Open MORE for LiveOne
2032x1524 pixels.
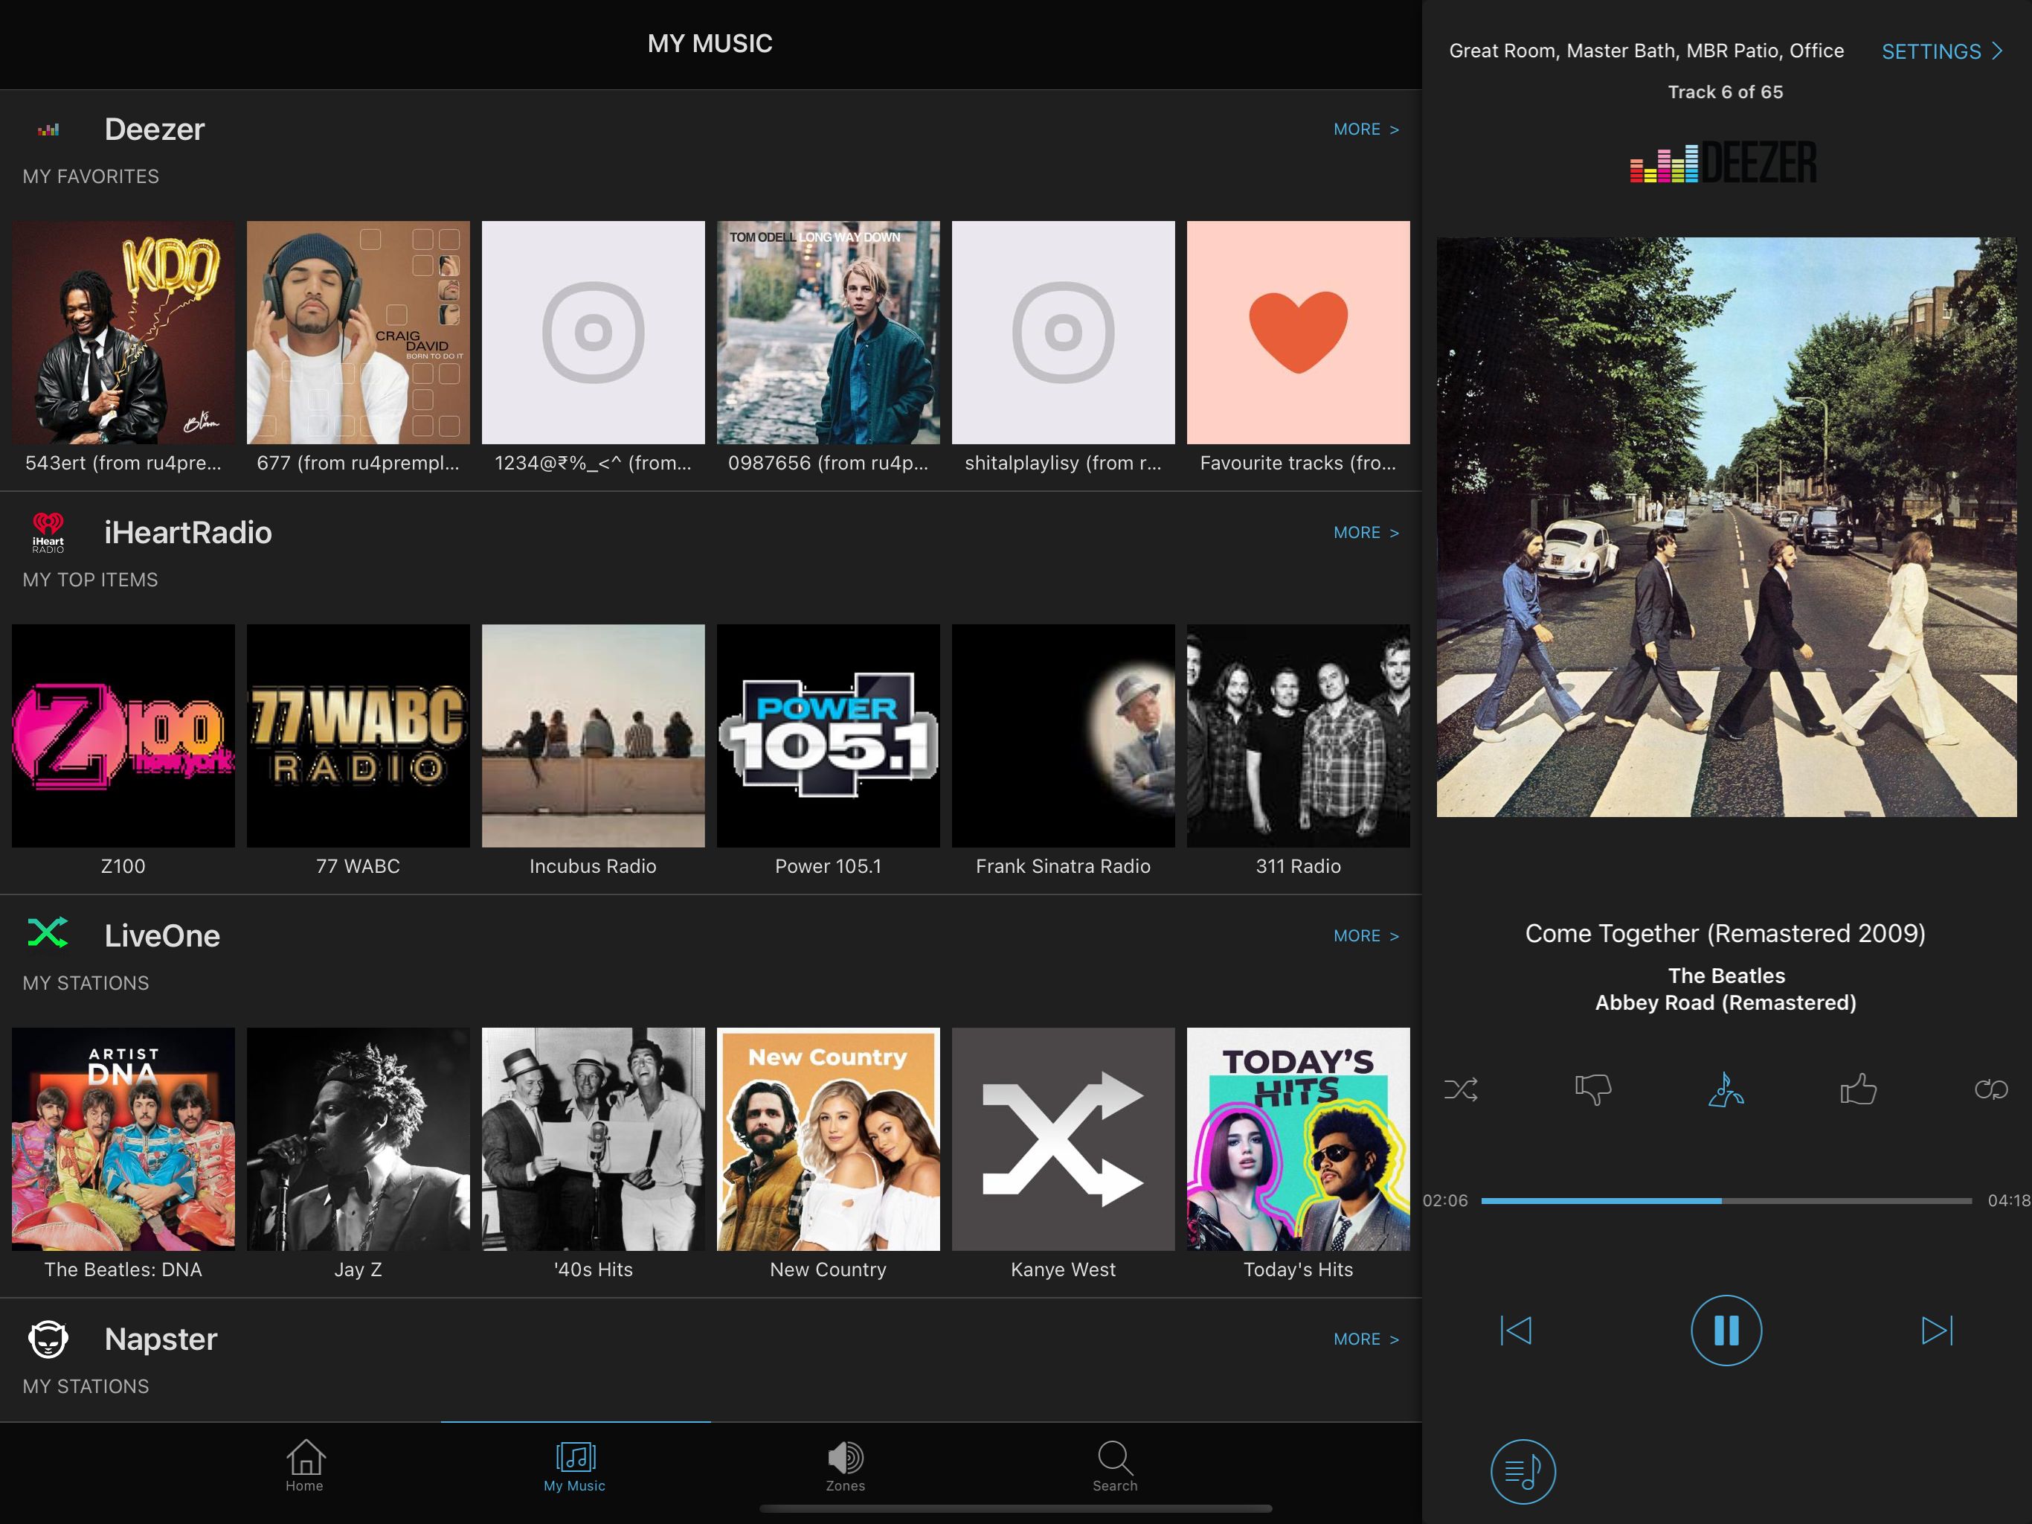pos(1366,935)
